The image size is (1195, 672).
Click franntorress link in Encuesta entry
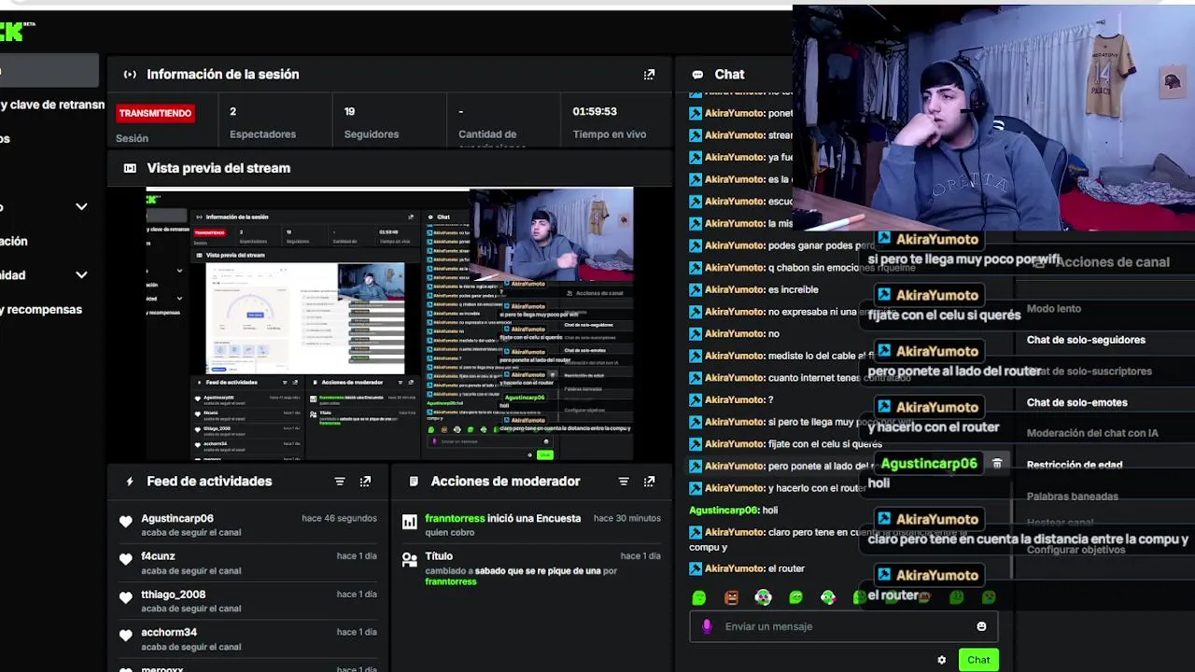tap(455, 518)
